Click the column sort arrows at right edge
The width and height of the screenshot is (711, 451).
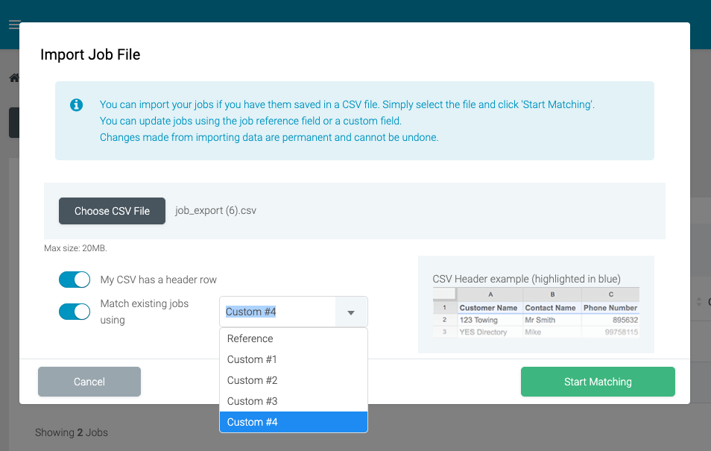pyautogui.click(x=699, y=302)
